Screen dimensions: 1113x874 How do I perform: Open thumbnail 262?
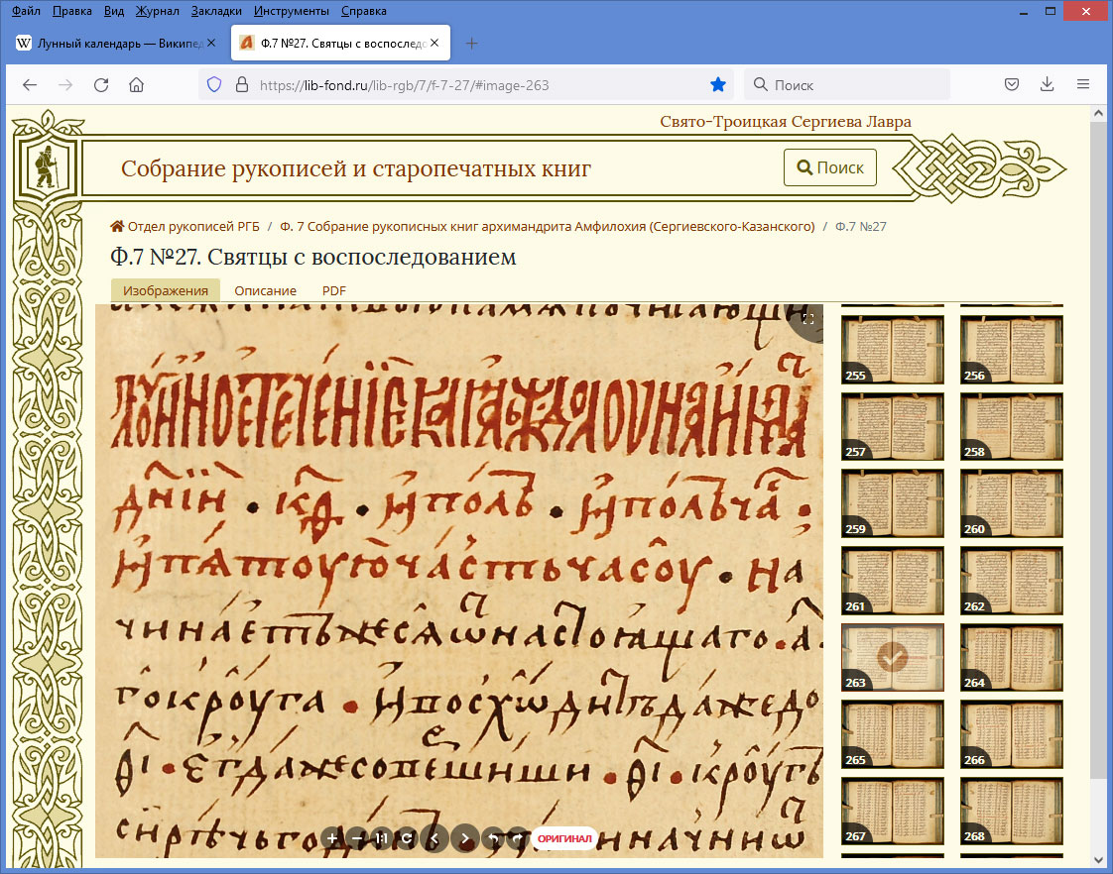coord(1012,581)
